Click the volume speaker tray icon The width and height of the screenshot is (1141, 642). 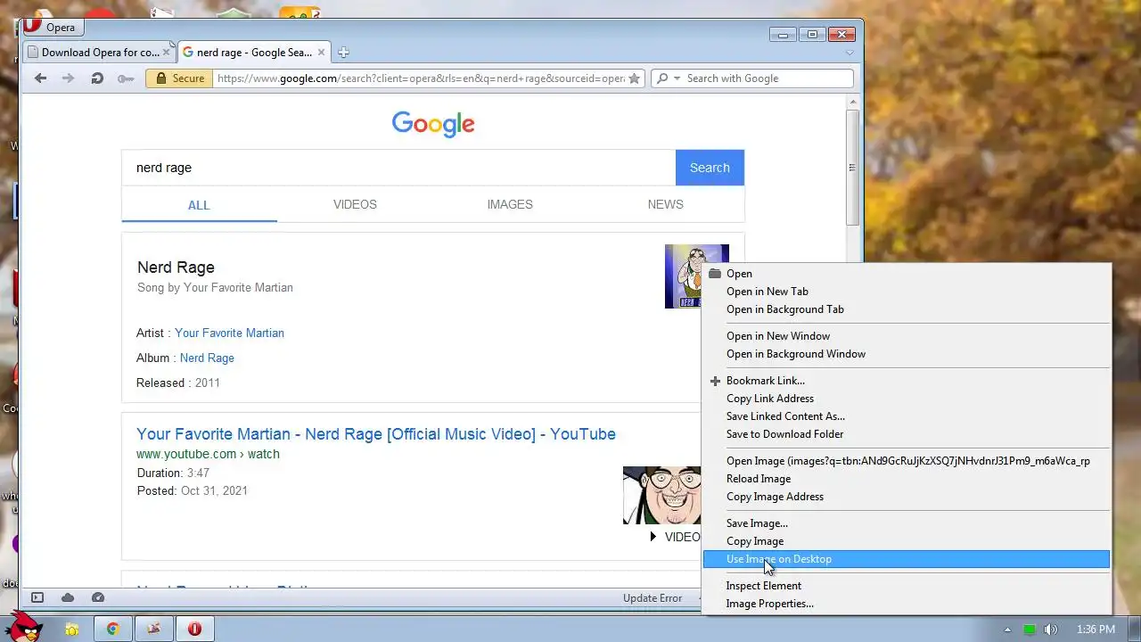[1051, 630]
